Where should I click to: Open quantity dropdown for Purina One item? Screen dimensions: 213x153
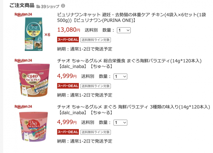pos(124,30)
